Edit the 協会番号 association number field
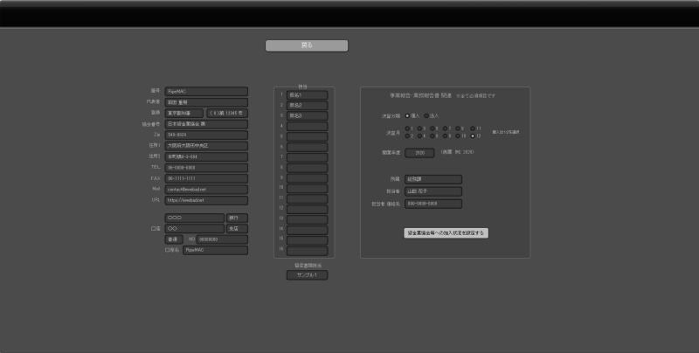The width and height of the screenshot is (699, 353). coord(206,124)
